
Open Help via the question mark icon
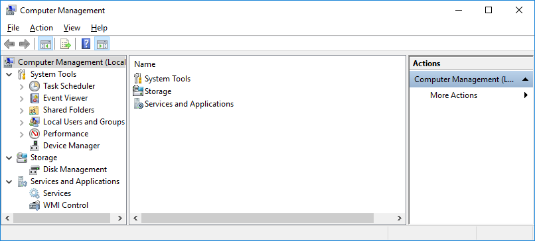pyautogui.click(x=86, y=44)
